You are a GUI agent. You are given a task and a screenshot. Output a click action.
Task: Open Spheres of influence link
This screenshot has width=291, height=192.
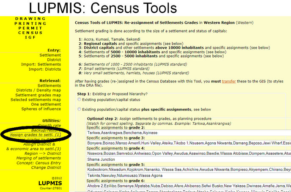41,109
